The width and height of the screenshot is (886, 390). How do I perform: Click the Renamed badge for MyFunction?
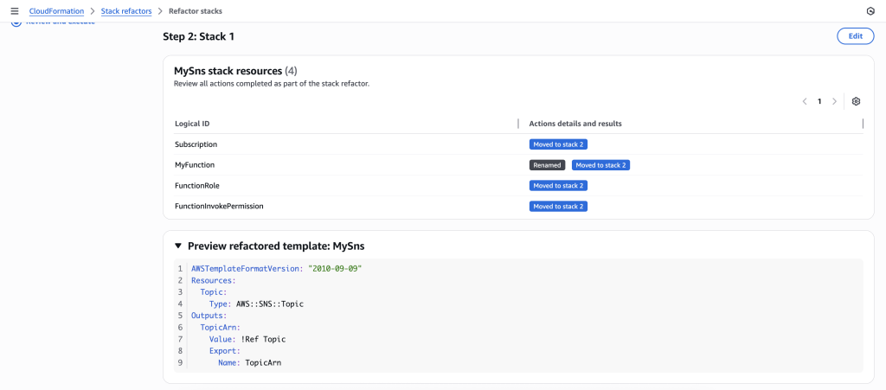click(547, 165)
